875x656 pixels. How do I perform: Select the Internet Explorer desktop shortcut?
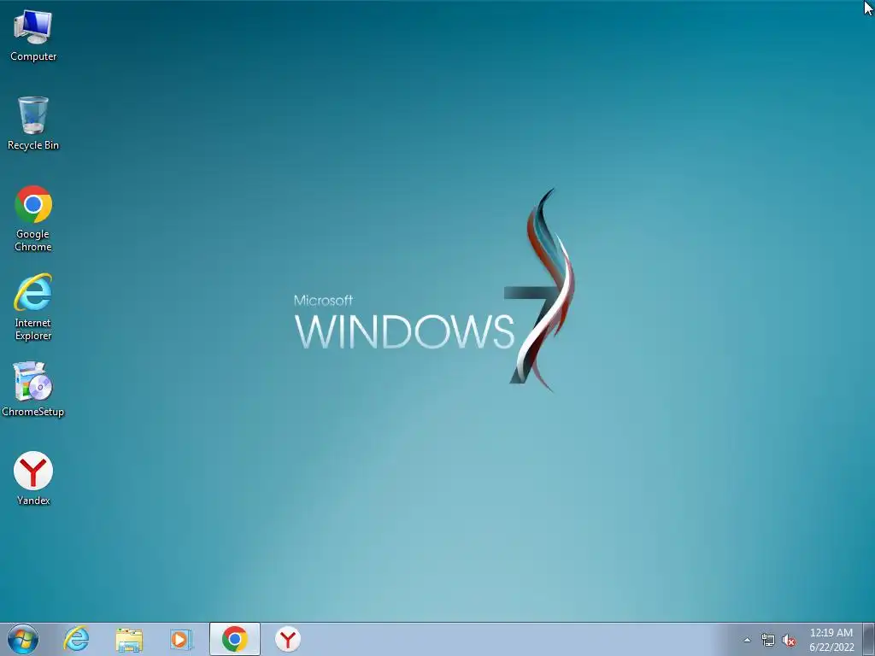click(33, 307)
